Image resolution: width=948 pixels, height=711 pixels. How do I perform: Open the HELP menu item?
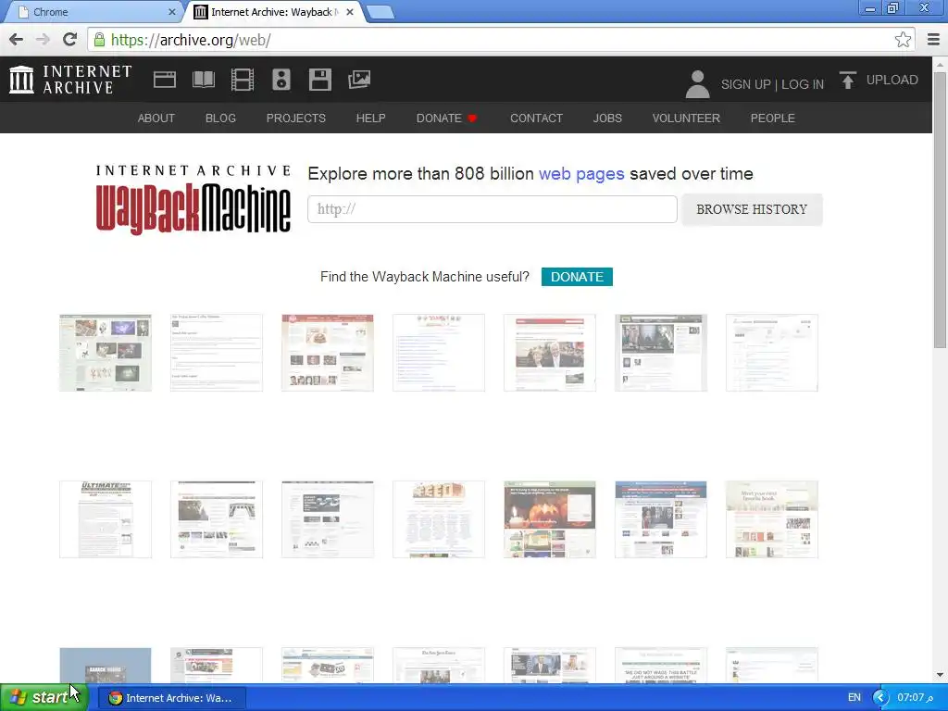370,118
